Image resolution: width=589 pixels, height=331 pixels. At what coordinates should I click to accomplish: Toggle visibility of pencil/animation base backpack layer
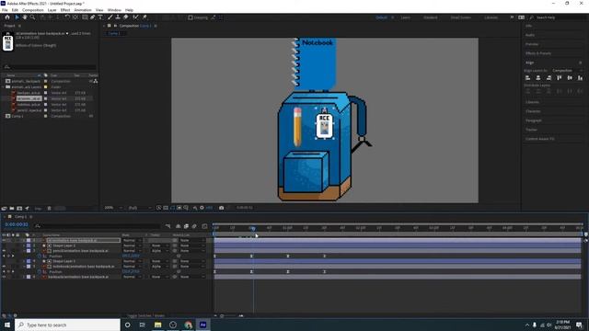coord(4,251)
